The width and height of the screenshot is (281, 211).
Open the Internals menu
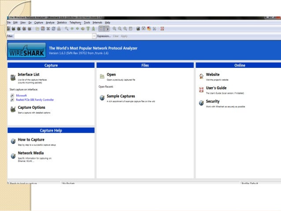pos(97,22)
